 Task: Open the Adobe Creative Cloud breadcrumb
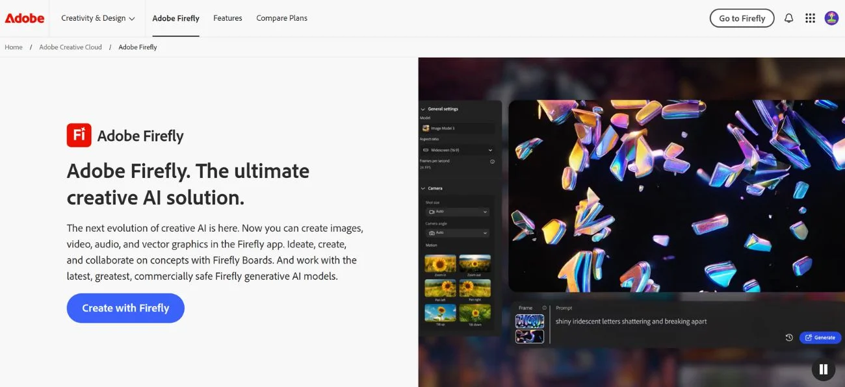click(70, 47)
